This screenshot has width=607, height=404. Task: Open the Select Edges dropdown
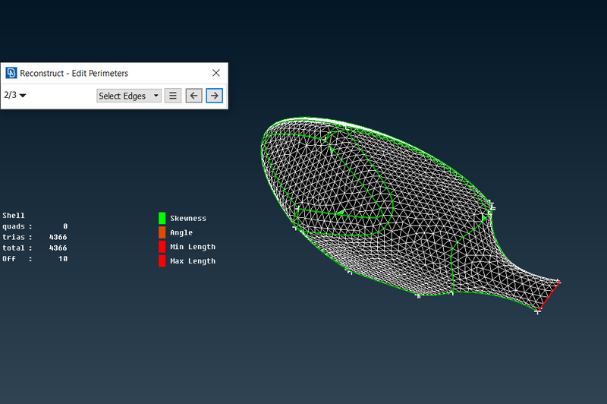point(129,96)
